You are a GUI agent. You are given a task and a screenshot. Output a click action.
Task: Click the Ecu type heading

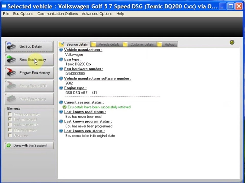(x=73, y=59)
